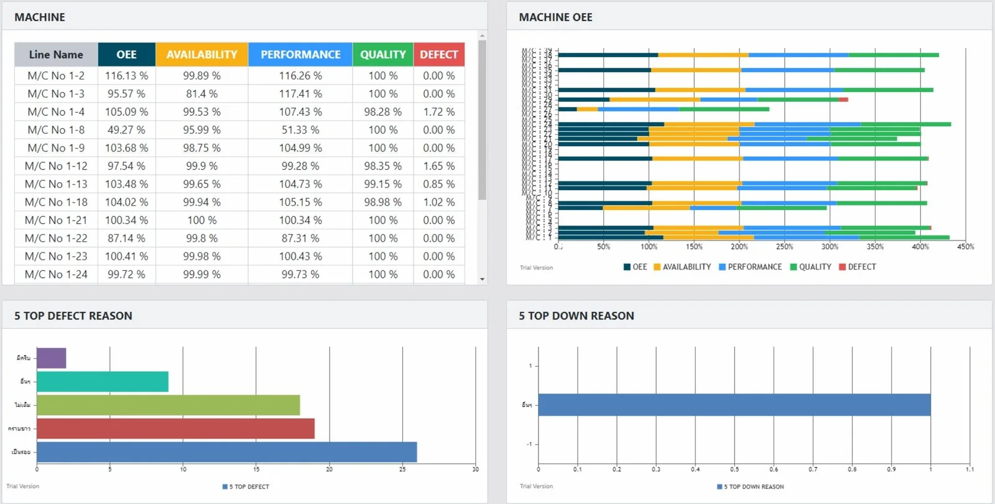This screenshot has height=504, width=995.
Task: Click the machine table scrollbar thumb
Action: pos(482,120)
